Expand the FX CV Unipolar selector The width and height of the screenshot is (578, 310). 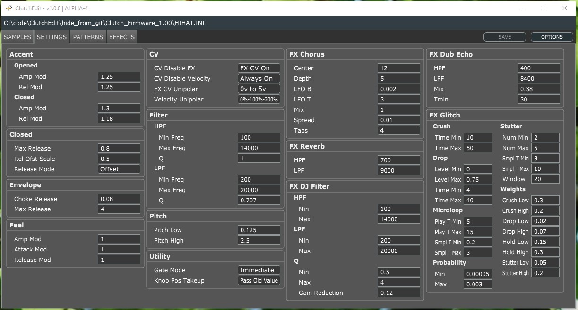pos(259,89)
